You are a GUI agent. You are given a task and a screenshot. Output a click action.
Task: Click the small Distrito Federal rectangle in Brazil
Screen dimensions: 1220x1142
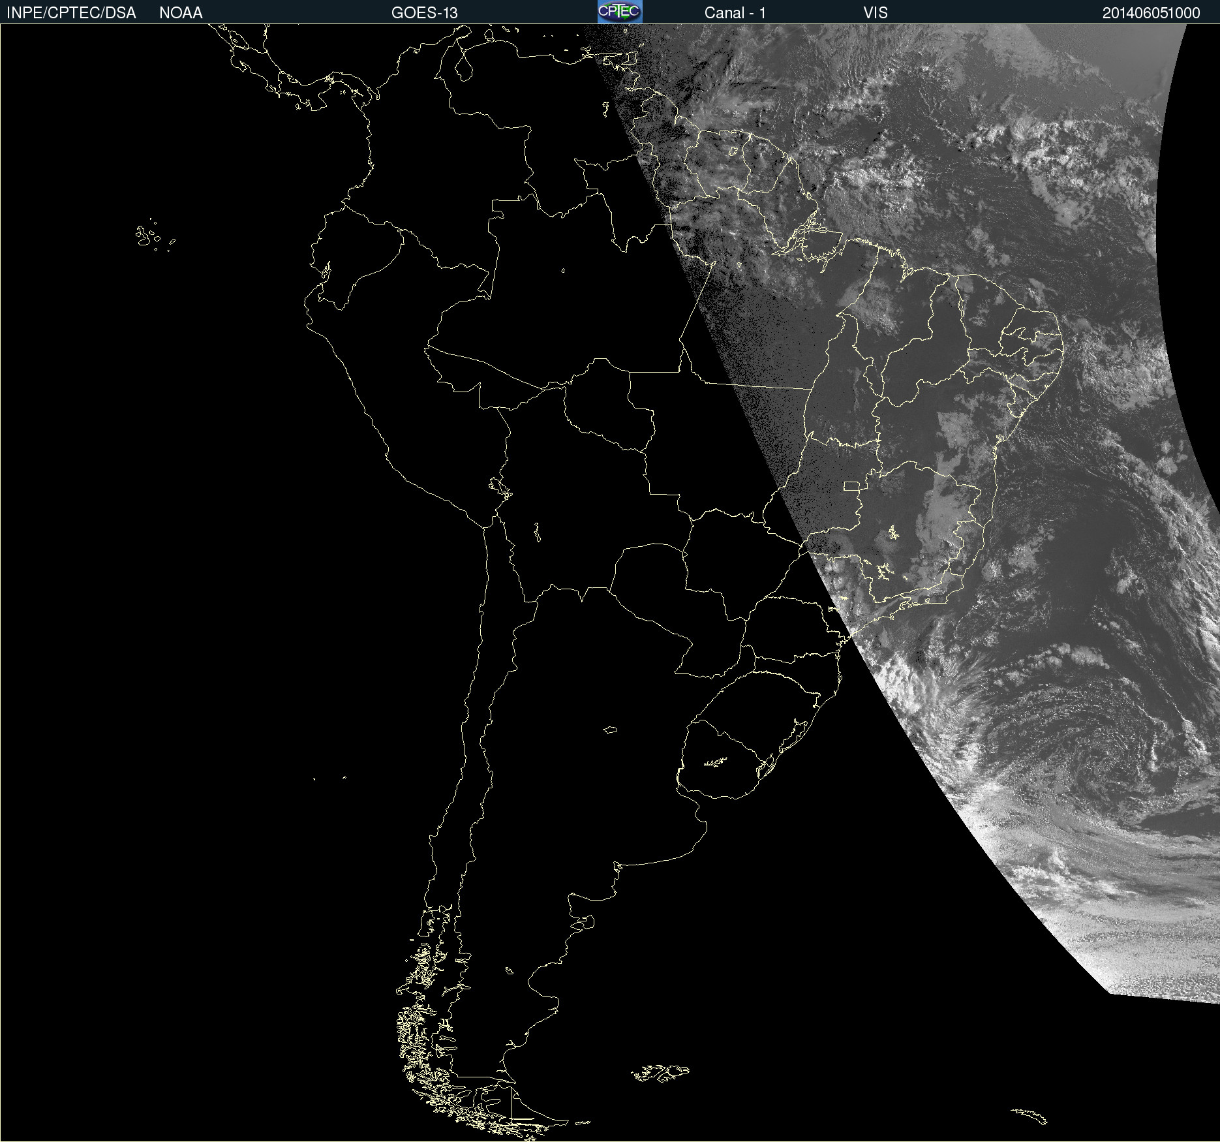851,486
